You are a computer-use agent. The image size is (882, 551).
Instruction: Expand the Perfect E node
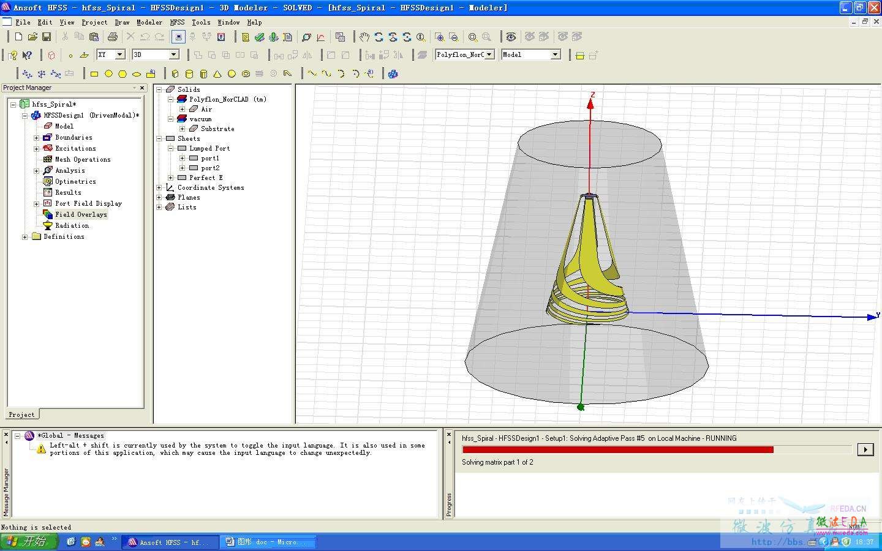tap(171, 178)
